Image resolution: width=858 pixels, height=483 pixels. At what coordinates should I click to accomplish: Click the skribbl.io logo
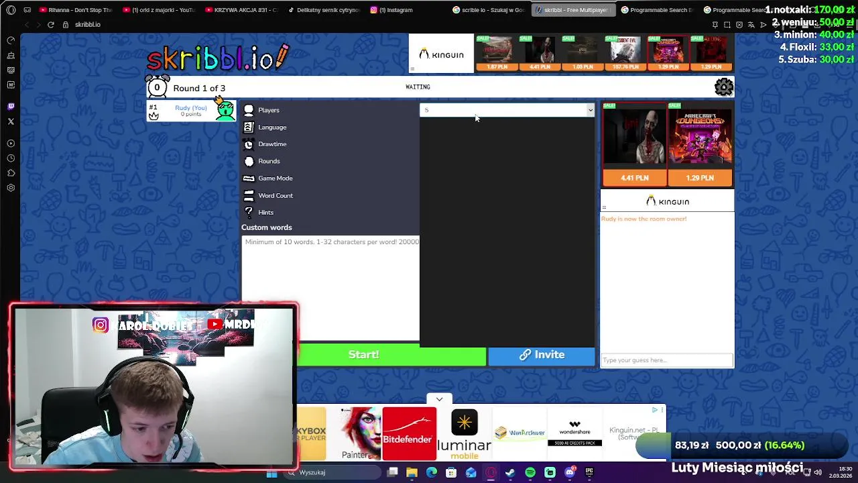tap(218, 58)
